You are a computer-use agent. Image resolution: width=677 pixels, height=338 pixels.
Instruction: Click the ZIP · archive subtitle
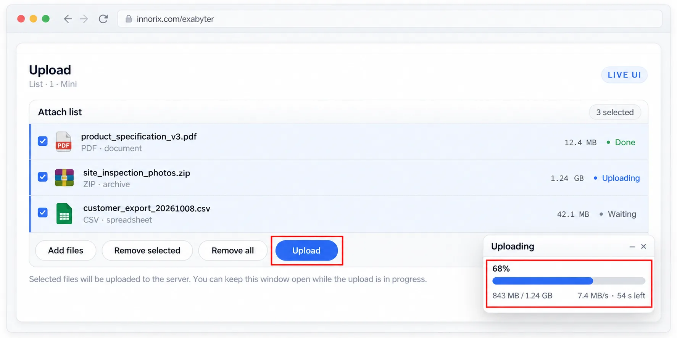tap(106, 184)
